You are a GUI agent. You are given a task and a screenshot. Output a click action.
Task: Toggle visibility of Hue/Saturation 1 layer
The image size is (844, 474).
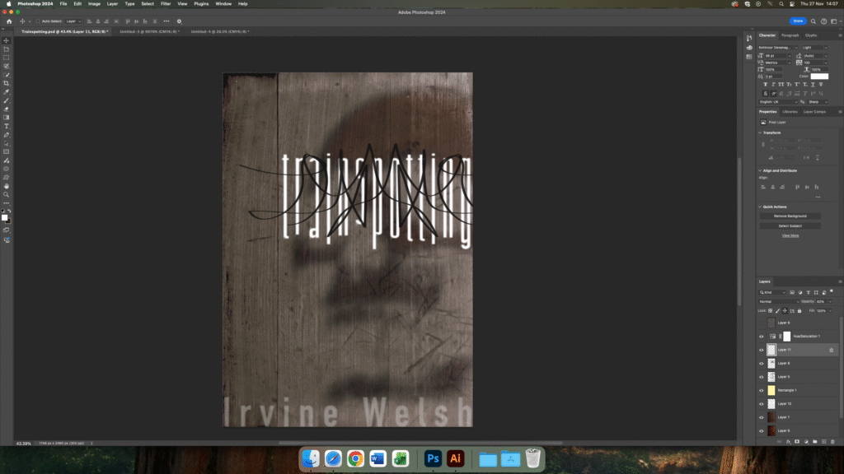pyautogui.click(x=761, y=337)
